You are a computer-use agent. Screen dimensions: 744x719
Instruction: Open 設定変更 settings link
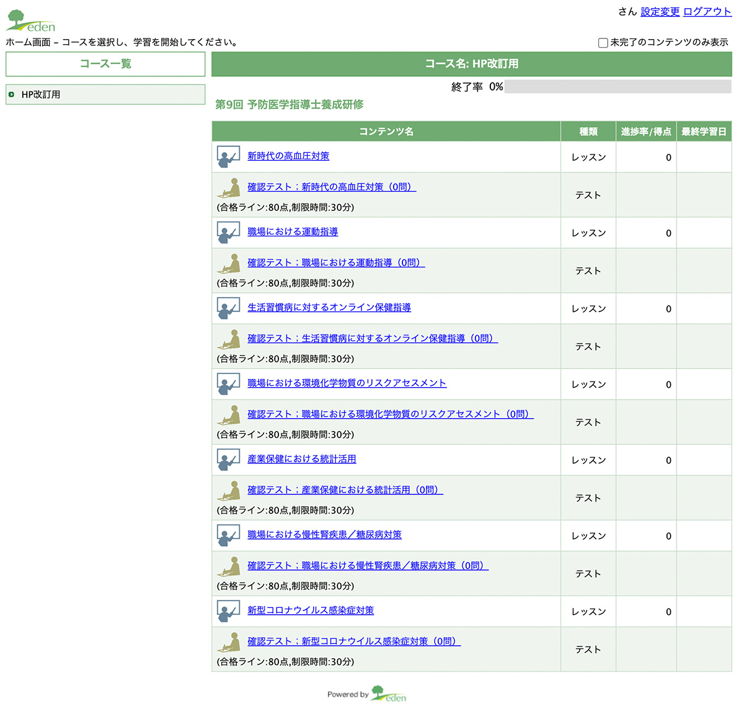(x=660, y=12)
